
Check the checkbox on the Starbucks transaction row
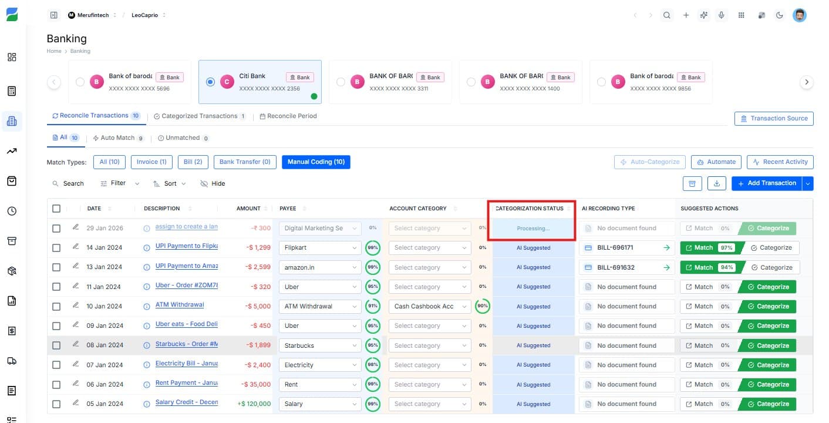[x=56, y=345]
